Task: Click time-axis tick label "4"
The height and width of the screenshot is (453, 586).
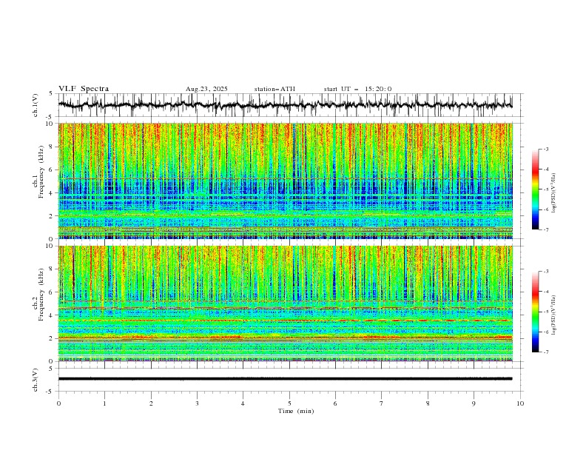Action: [243, 403]
